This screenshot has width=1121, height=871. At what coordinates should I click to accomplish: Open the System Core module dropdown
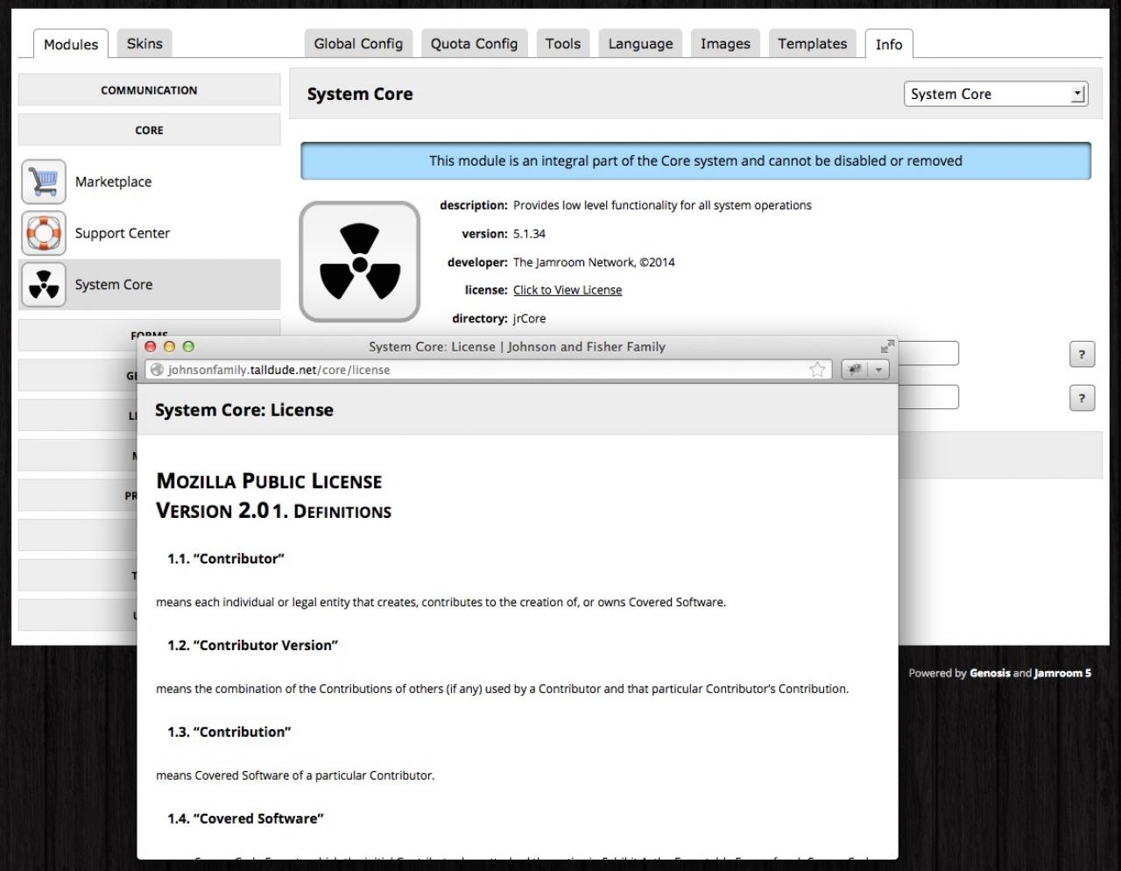[995, 95]
